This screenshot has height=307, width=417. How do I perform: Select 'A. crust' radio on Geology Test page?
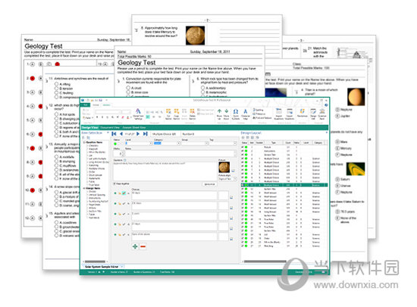pyautogui.click(x=128, y=88)
